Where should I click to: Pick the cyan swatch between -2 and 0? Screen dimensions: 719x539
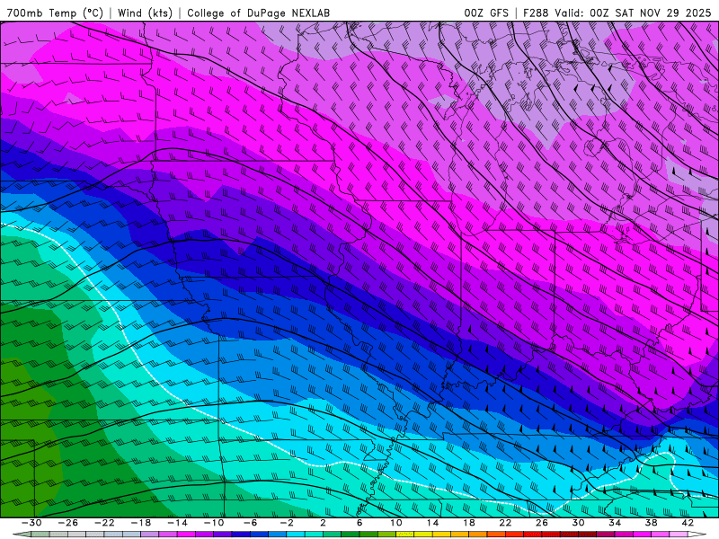pos(296,535)
